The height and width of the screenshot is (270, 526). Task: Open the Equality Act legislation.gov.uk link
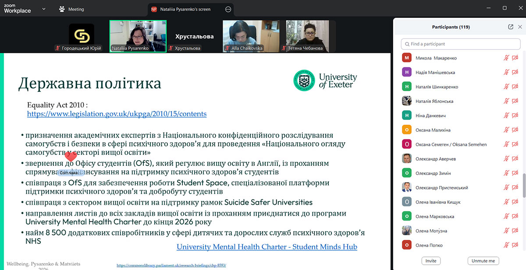(x=117, y=114)
